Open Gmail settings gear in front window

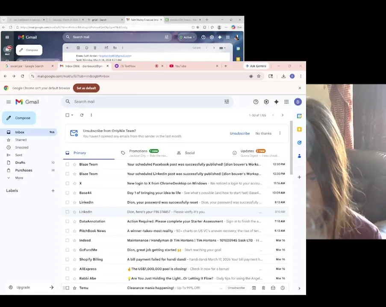click(x=266, y=101)
